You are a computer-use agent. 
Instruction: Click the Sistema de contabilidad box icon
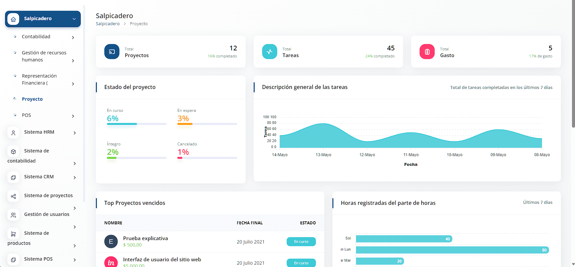[13, 151]
